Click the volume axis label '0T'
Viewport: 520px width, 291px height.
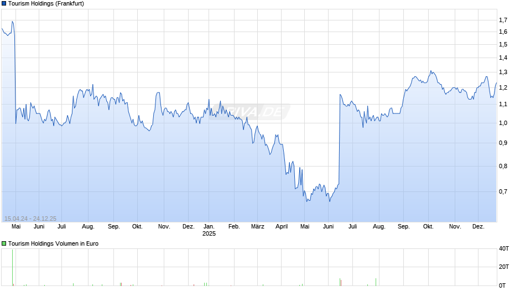coord(502,285)
